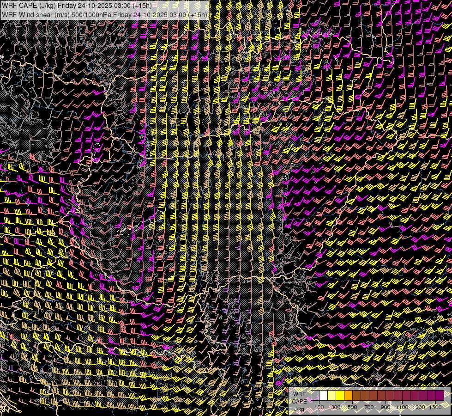Click the 1300 legend scale label
This screenshot has height=416, width=452.
(x=419, y=407)
